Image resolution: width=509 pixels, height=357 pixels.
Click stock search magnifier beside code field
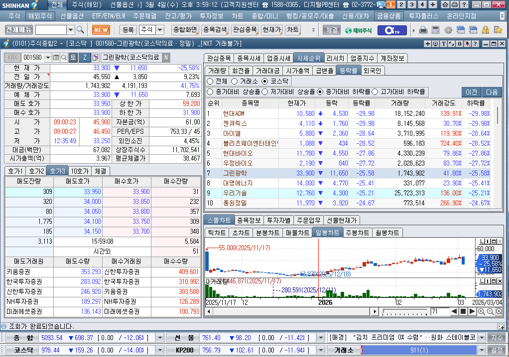64,58
